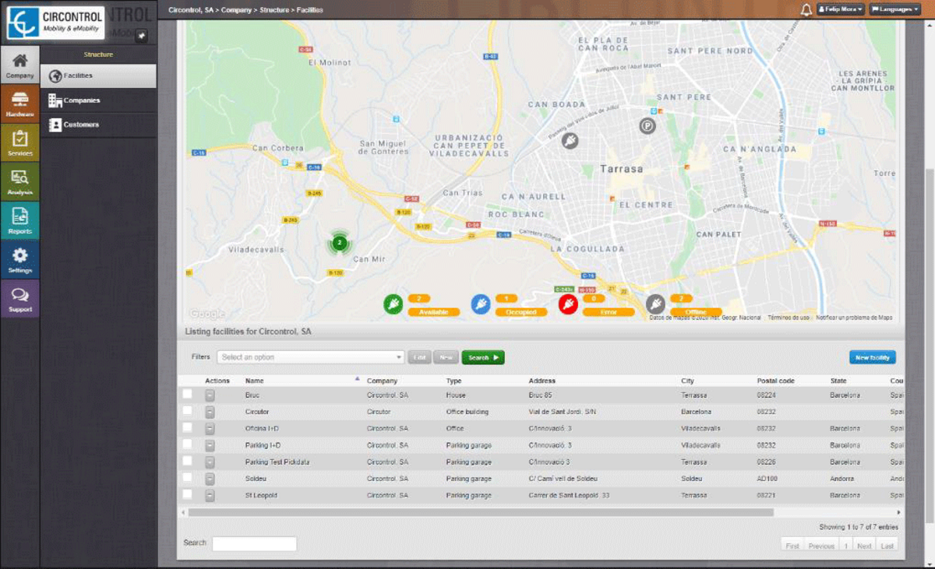
Task: Sort table by Company column
Action: tap(382, 381)
